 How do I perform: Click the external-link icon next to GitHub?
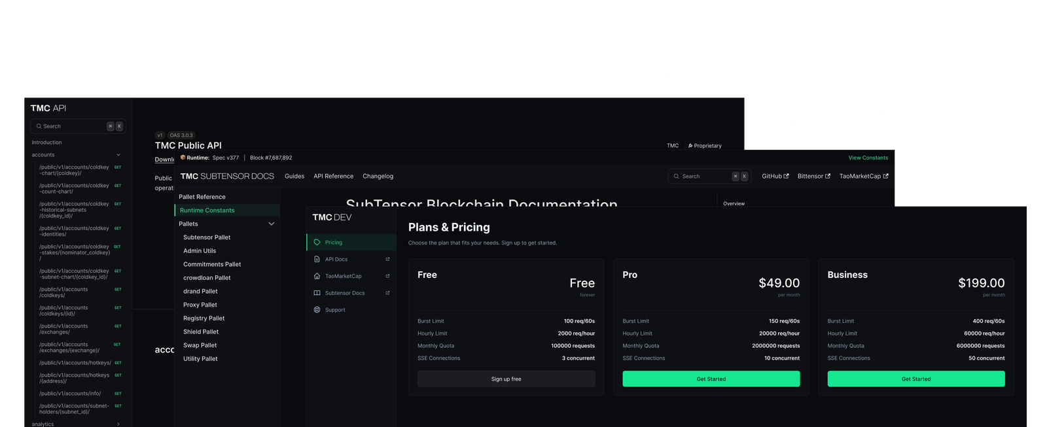coord(786,176)
